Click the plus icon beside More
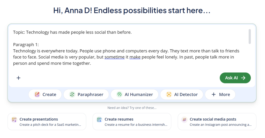265x138 pixels. pos(214,94)
